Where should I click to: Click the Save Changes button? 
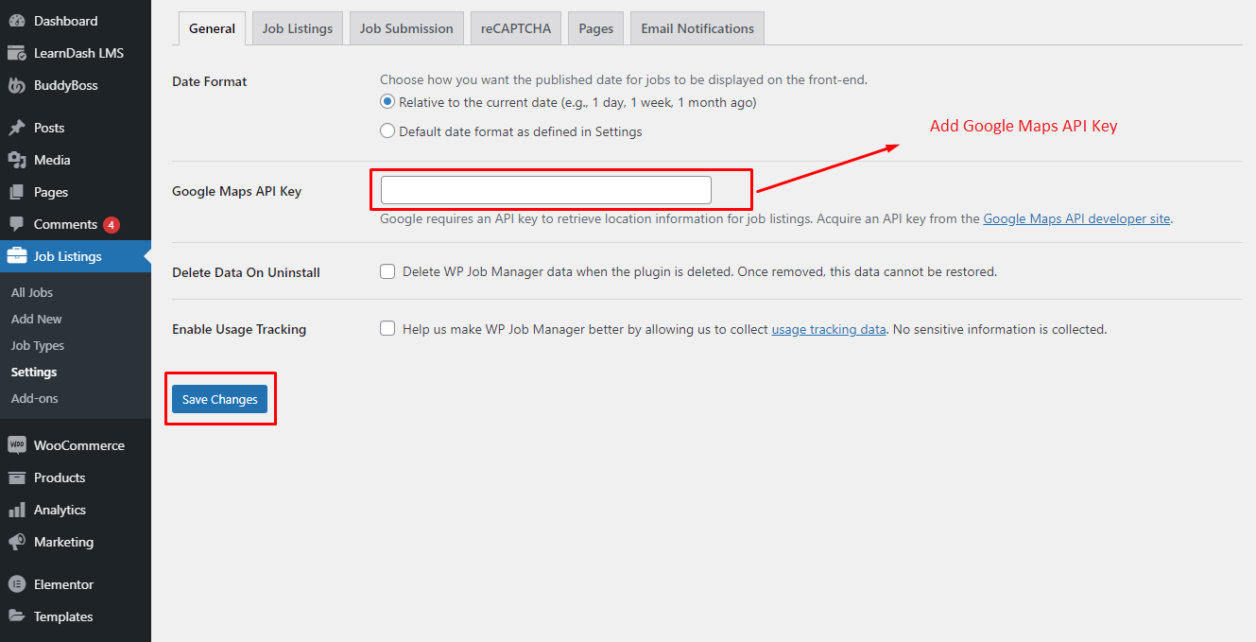point(219,399)
